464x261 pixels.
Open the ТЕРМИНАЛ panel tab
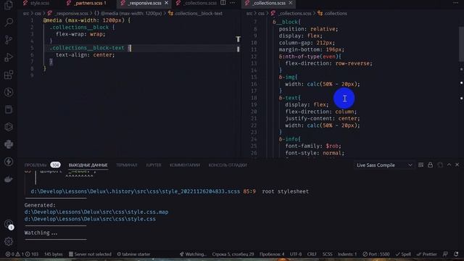click(127, 165)
